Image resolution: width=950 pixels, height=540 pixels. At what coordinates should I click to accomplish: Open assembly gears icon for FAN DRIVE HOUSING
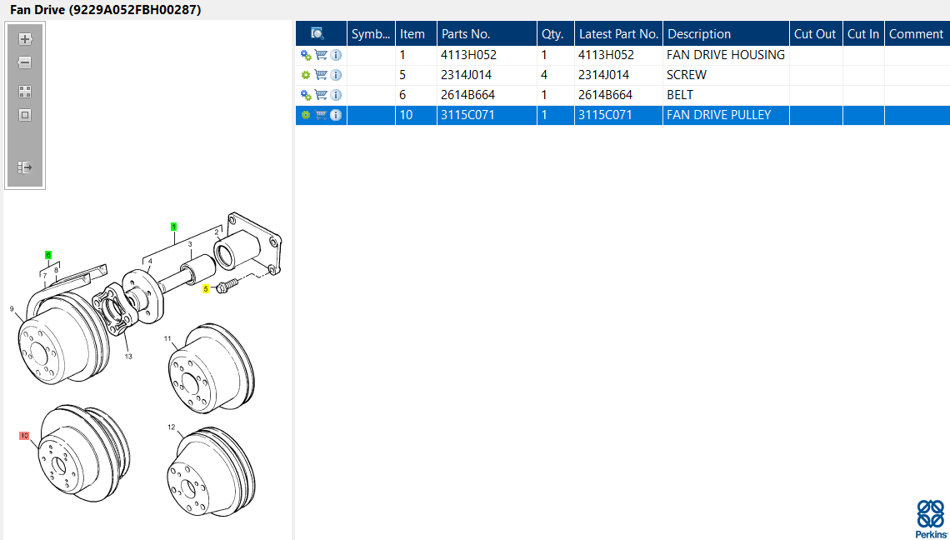tap(306, 55)
